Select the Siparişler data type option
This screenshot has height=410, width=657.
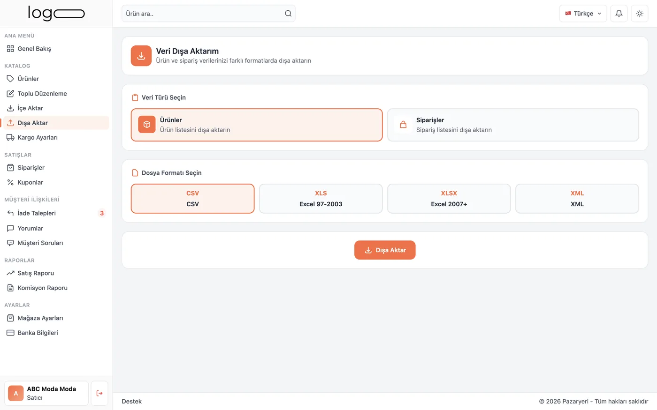pos(513,125)
